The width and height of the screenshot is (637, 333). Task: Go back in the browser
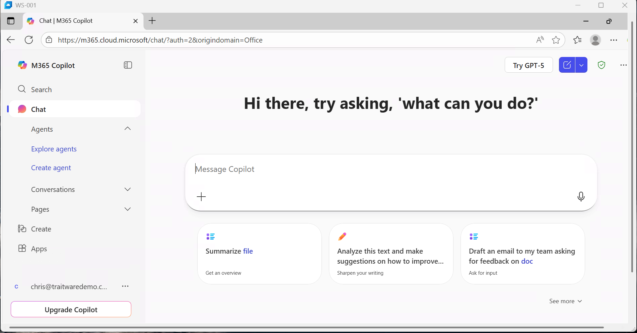point(11,40)
